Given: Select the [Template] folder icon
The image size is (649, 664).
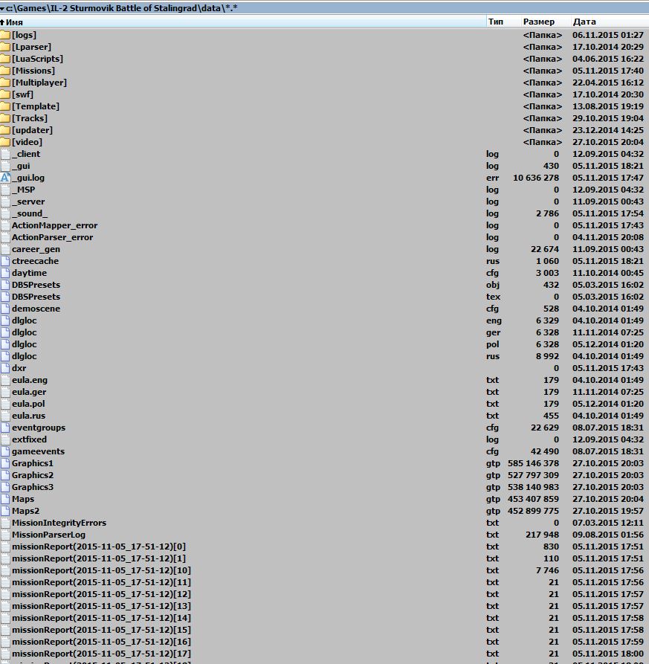Looking at the screenshot, I should (x=5, y=106).
